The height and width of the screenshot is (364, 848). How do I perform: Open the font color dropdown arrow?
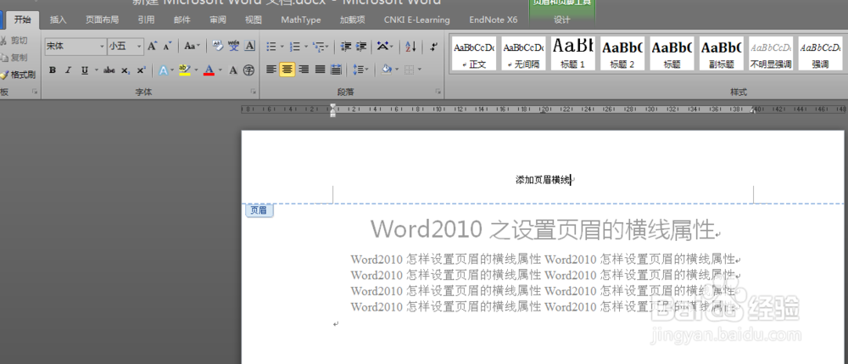coord(219,70)
